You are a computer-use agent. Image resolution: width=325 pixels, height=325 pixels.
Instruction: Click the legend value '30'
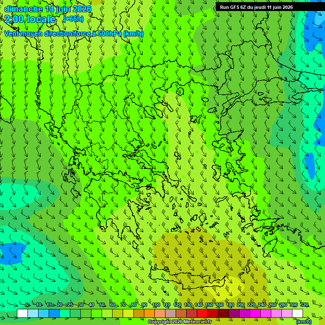pyautogui.click(x=81, y=305)
